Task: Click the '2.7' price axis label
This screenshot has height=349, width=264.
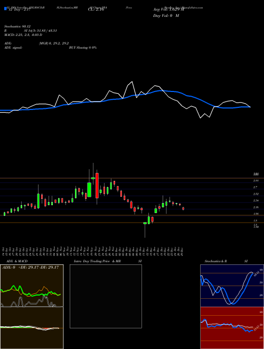Action: pos(256,187)
